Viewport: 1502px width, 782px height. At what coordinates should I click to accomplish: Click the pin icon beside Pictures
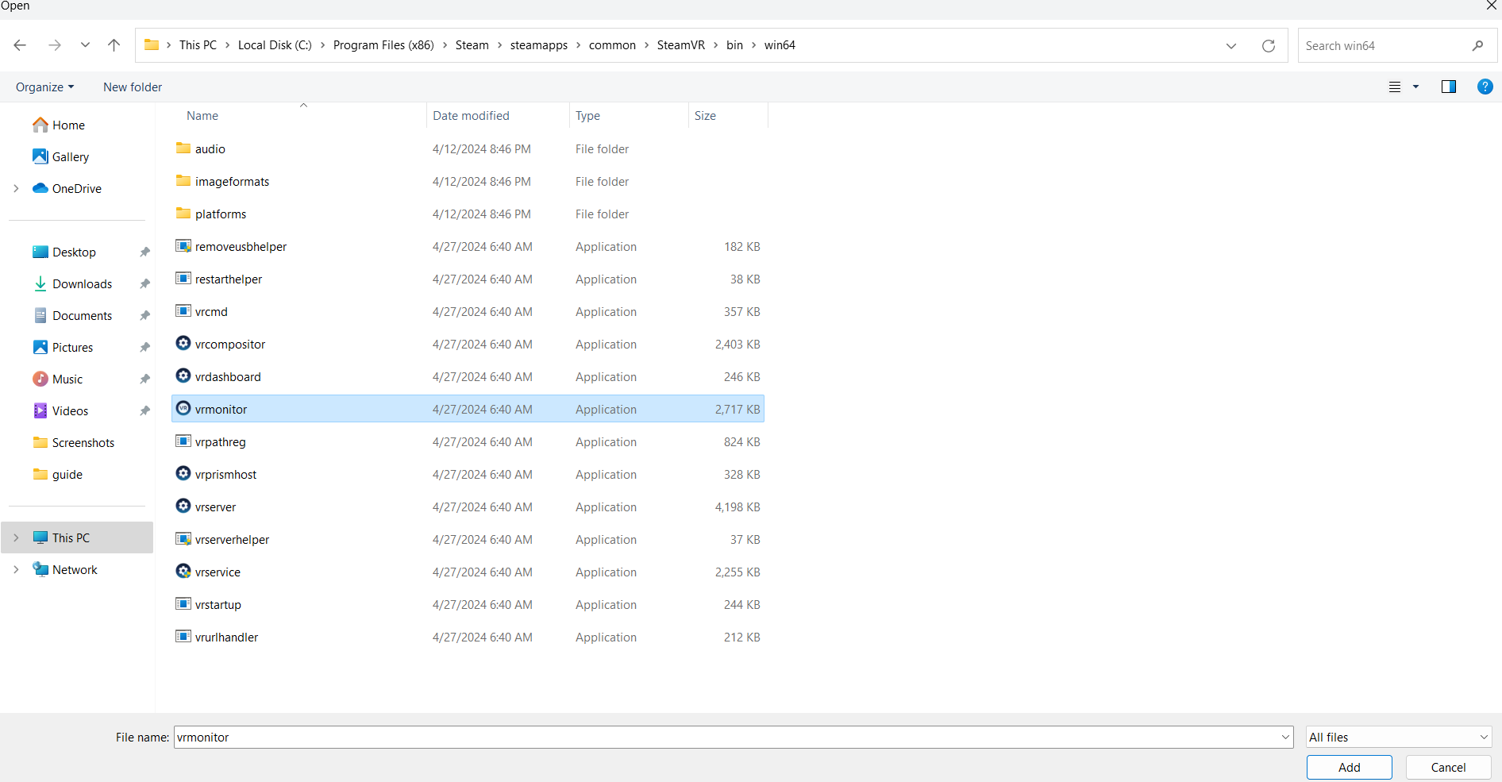coord(144,348)
